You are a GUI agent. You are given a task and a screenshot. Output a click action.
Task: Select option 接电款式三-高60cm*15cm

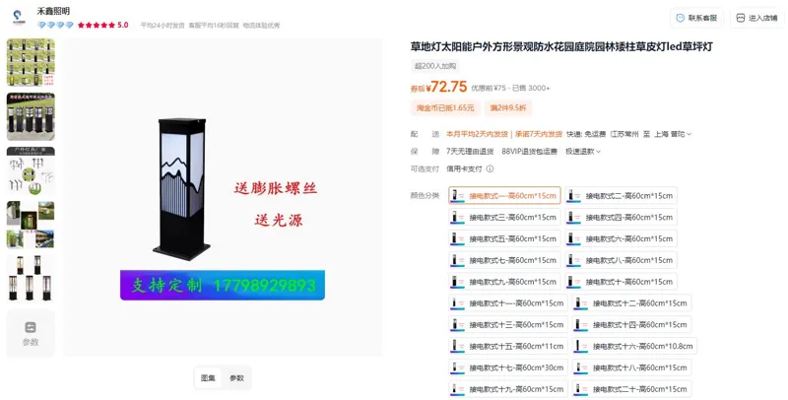(x=504, y=217)
